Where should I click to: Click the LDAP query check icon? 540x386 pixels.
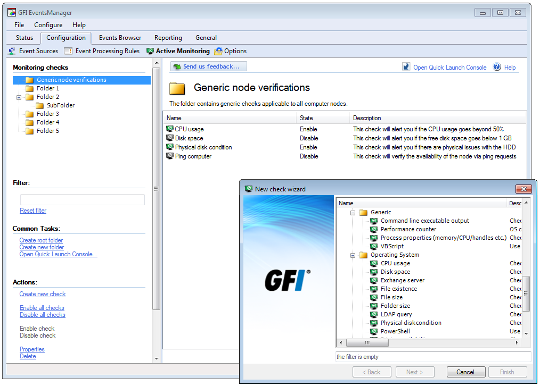[374, 314]
